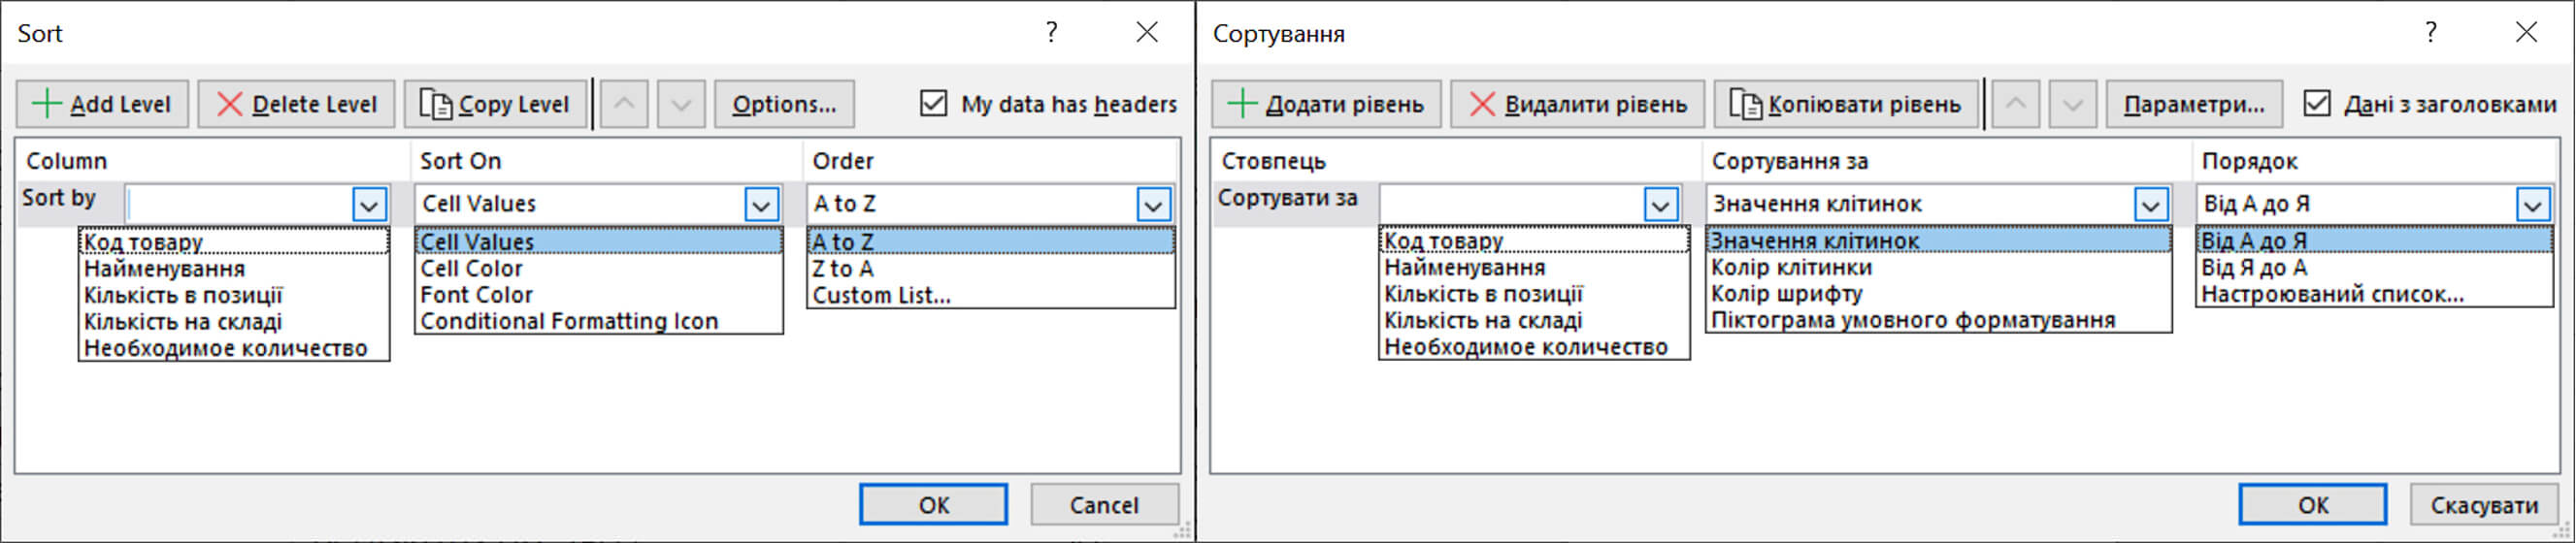Toggle Дані з заголовками checkbox
The height and width of the screenshot is (543, 2576).
click(2317, 103)
